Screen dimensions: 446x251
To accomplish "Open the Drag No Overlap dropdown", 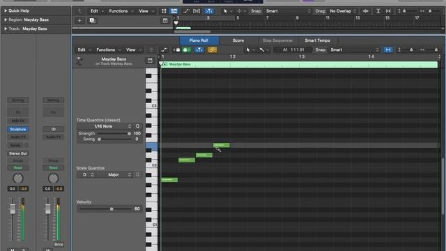I will (343, 11).
